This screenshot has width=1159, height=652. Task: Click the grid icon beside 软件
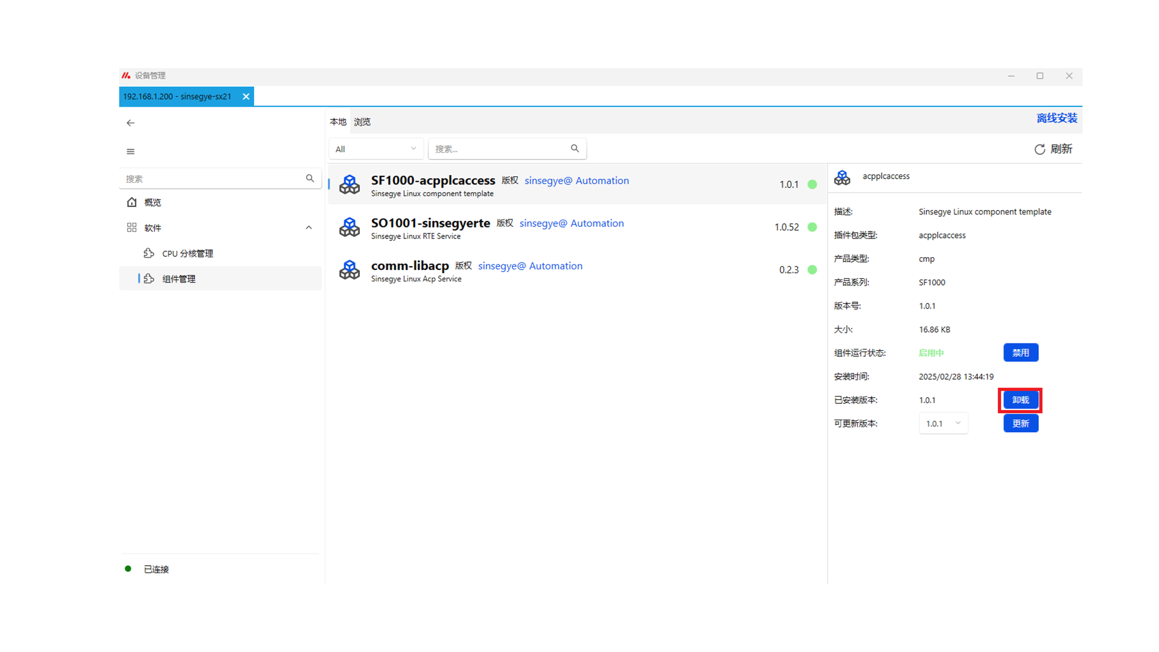pos(132,228)
